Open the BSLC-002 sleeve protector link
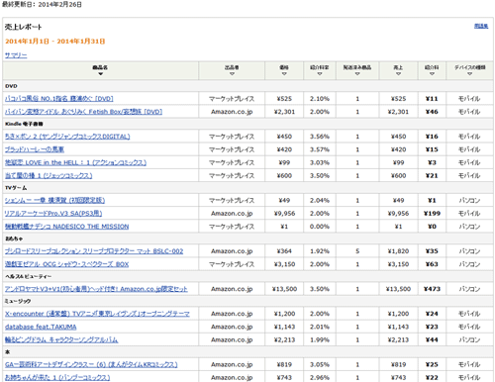 click(94, 251)
